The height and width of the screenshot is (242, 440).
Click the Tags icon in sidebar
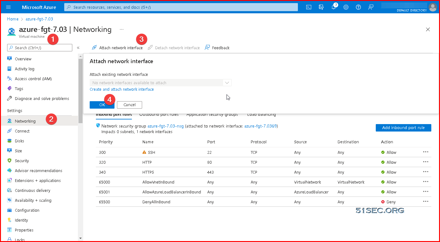coord(9,89)
